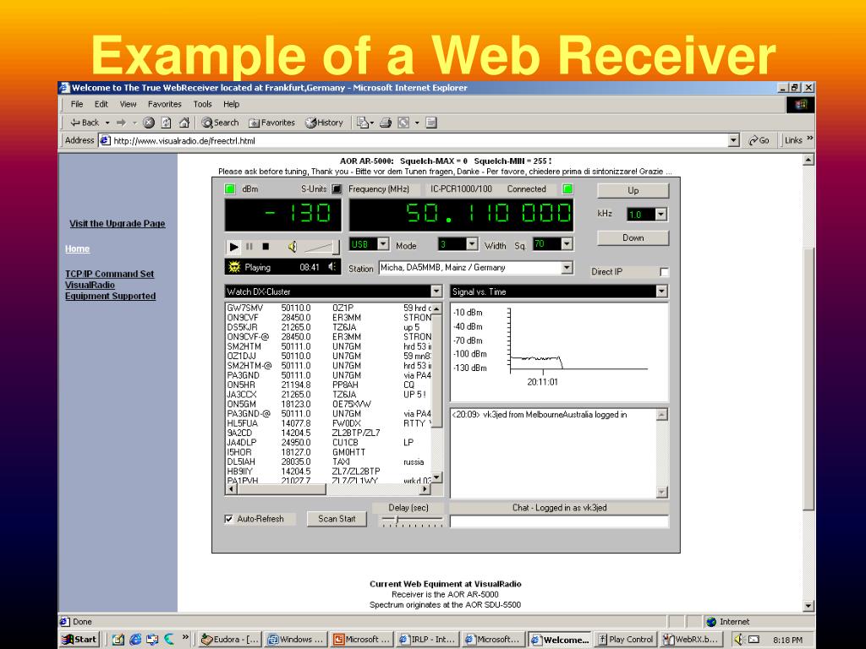Viewport: 866px width, 649px height.
Task: Click the Play button in the audio player
Action: pos(234,247)
